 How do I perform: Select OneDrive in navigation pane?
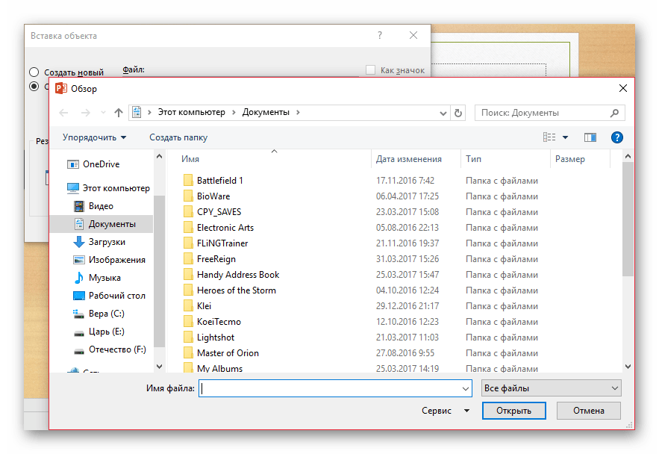[101, 164]
